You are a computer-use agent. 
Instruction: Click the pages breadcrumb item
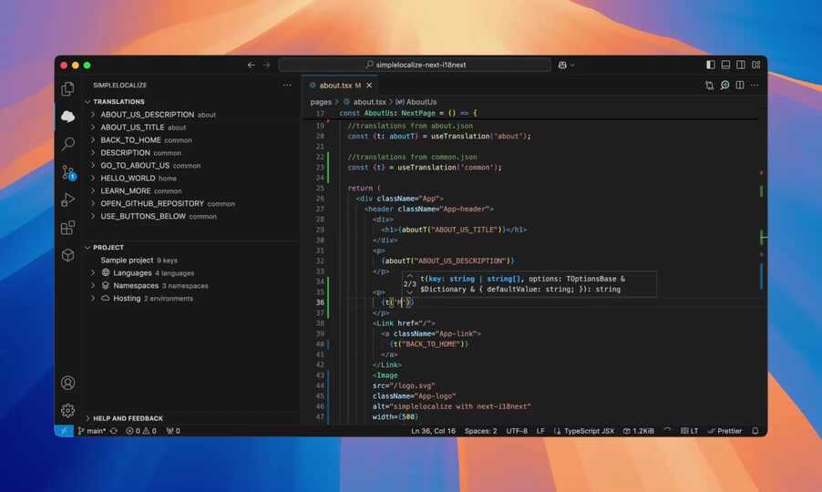[x=321, y=102]
